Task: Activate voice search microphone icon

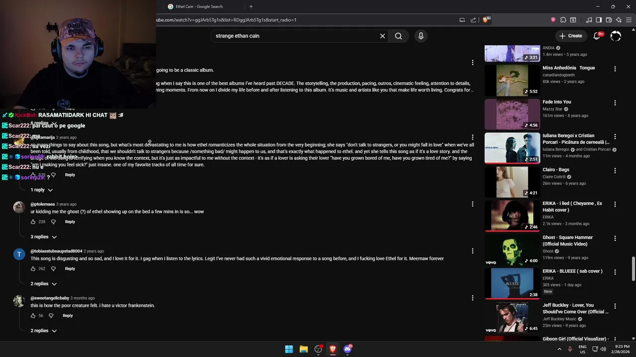Action: point(421,36)
